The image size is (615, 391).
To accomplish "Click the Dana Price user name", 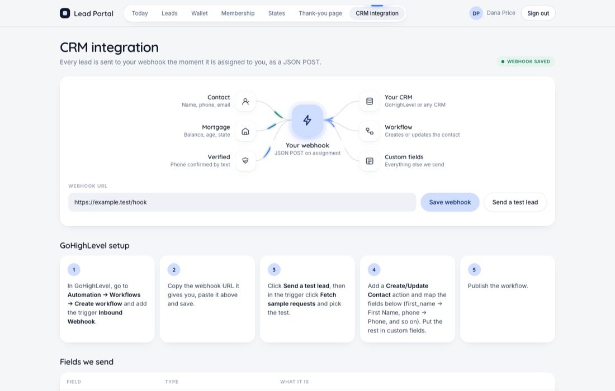I will [501, 13].
